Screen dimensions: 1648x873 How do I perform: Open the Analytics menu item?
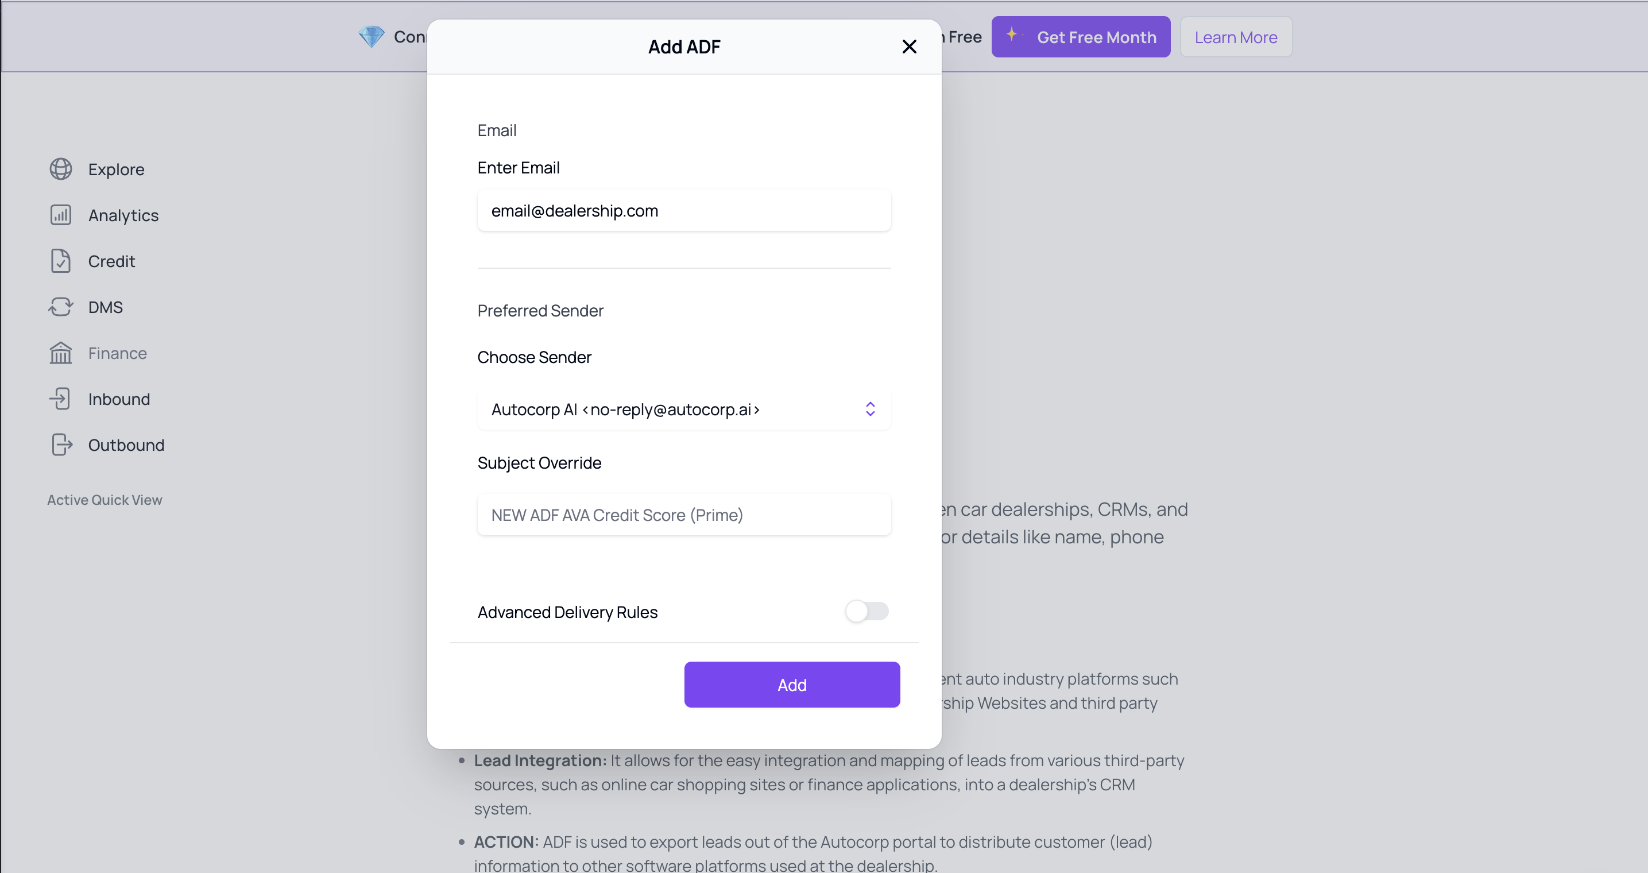(x=123, y=215)
